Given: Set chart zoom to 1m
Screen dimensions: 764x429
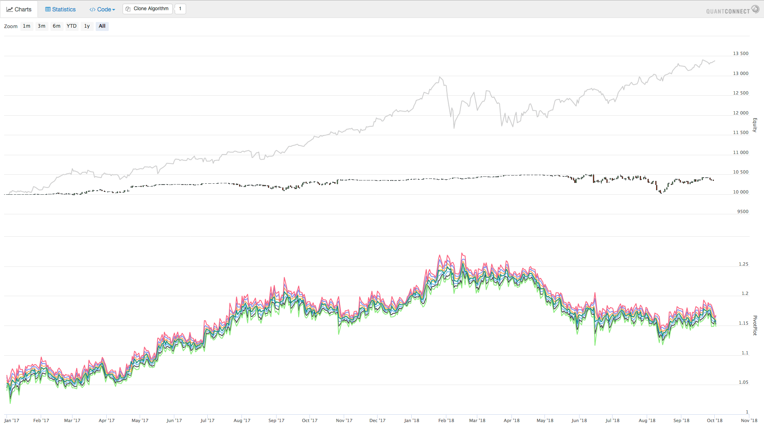Looking at the screenshot, I should (26, 26).
